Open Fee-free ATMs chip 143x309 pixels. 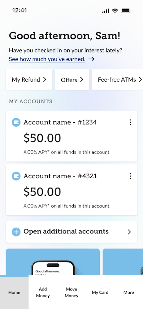pyautogui.click(x=118, y=79)
